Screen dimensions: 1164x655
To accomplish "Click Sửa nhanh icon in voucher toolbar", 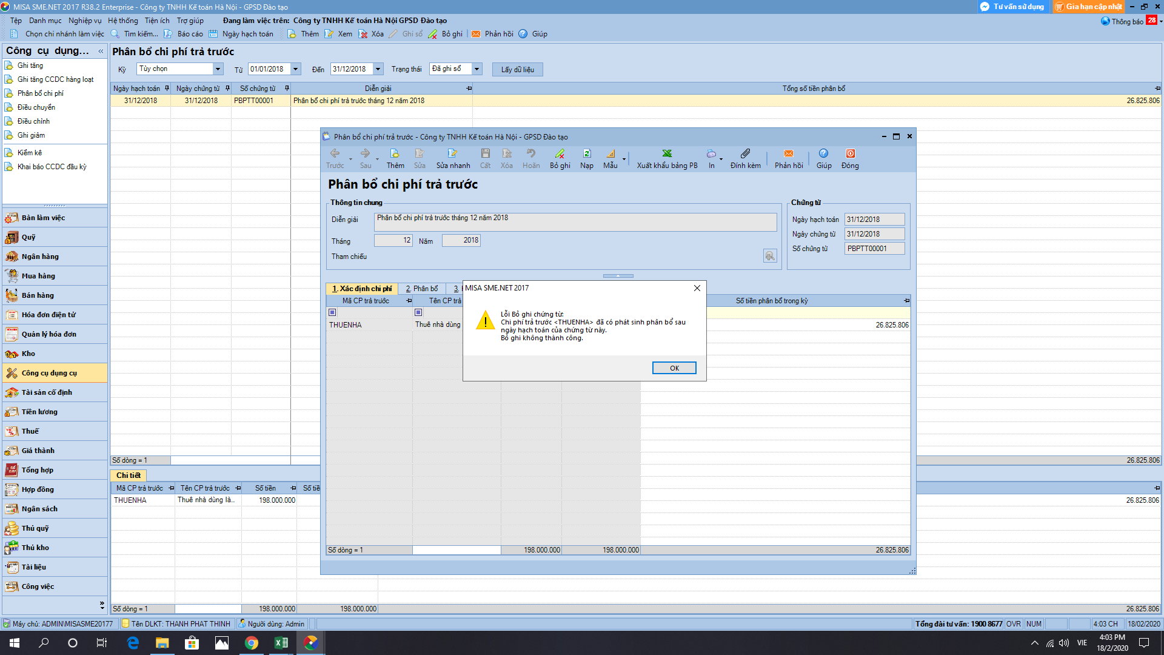I will pyautogui.click(x=452, y=153).
